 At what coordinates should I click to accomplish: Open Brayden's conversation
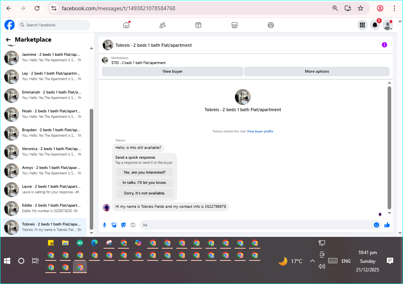pos(44,133)
